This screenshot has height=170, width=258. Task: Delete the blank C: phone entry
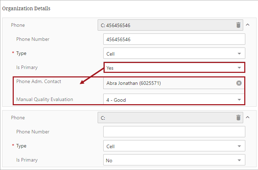(x=239, y=118)
